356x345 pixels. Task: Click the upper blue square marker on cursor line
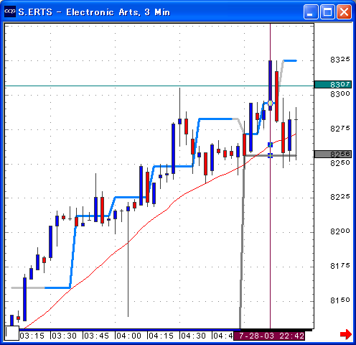click(270, 144)
